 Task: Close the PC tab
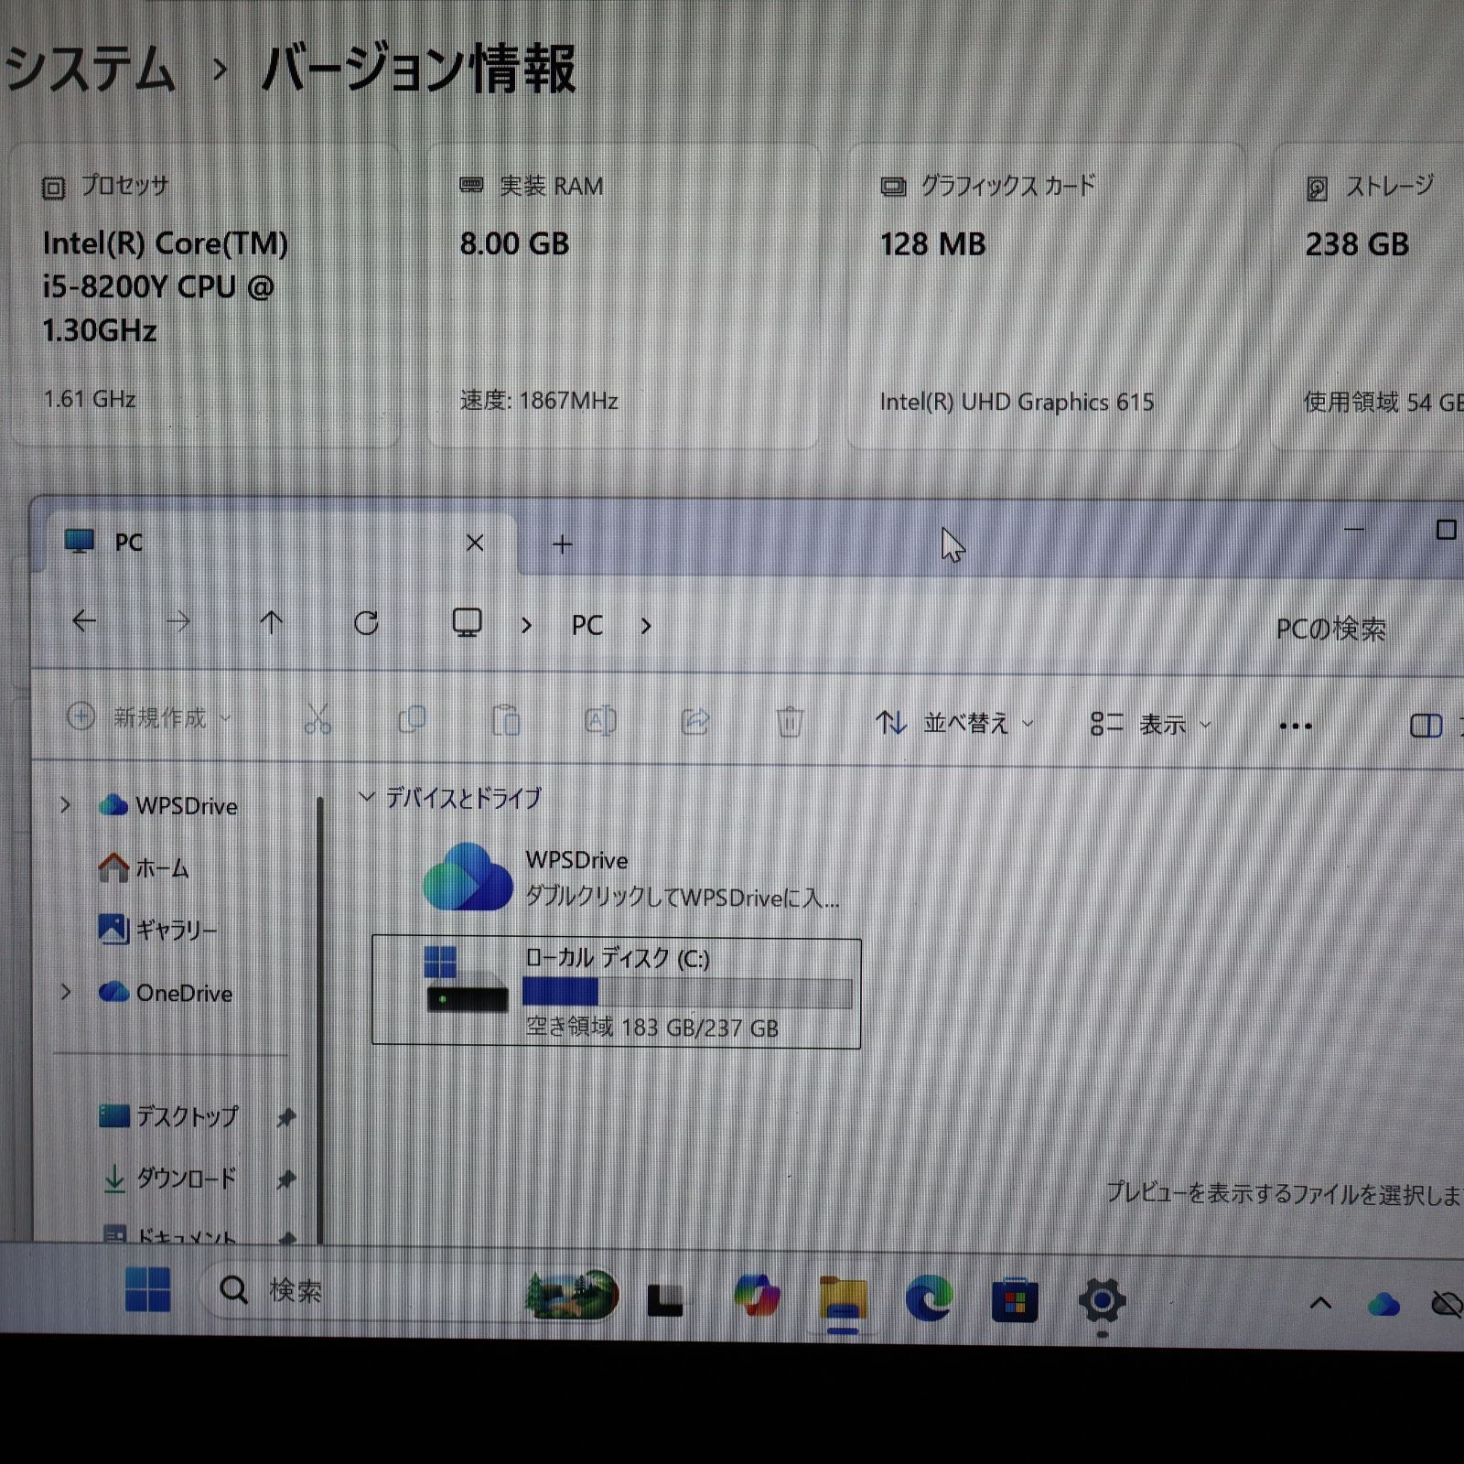(x=475, y=543)
